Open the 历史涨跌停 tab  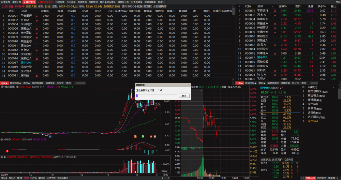coord(137,2)
